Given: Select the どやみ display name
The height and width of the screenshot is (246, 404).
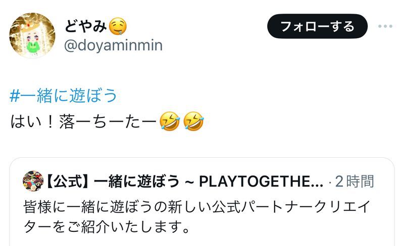Looking at the screenshot, I should pos(85,26).
